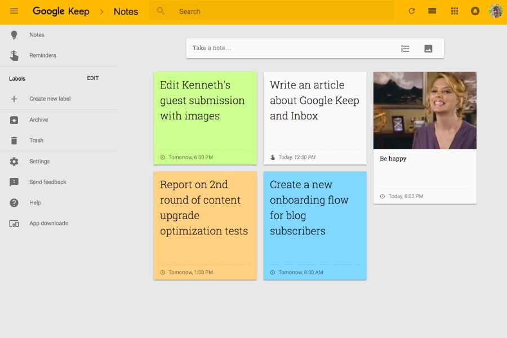
Task: Click reminder icon on Write an article note
Action: (273, 157)
